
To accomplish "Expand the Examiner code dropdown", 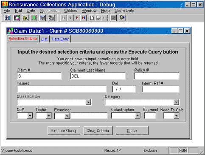I will click(x=67, y=116).
